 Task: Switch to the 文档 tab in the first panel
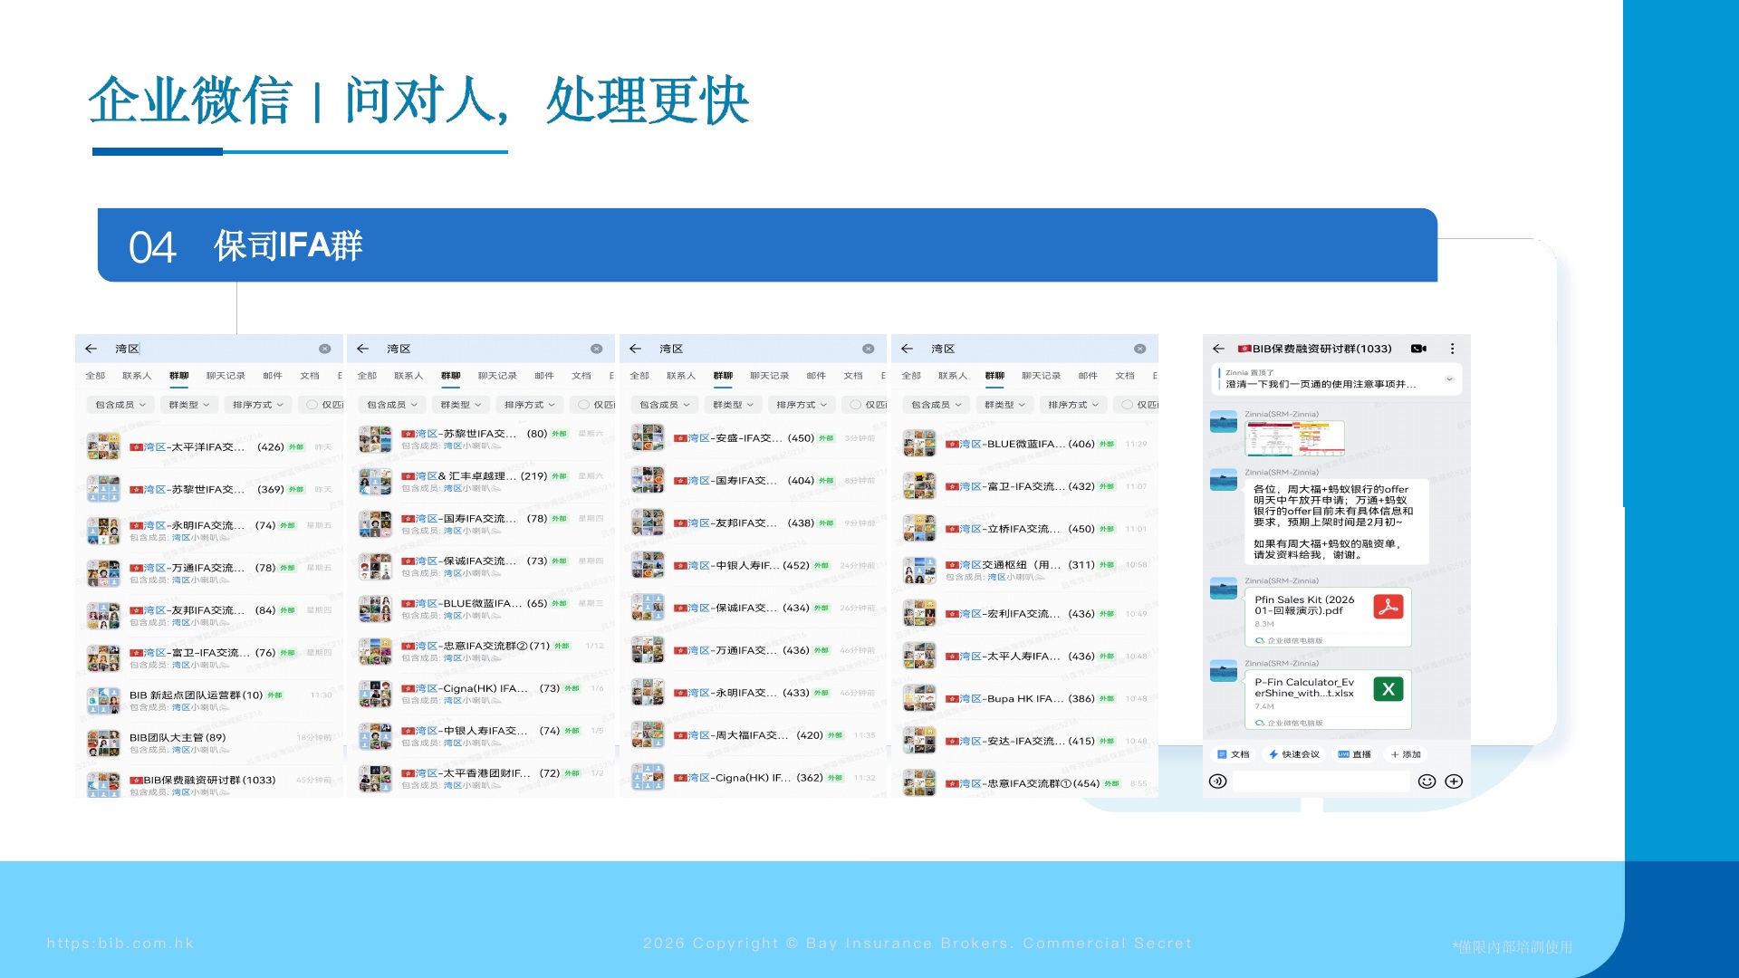click(x=310, y=376)
